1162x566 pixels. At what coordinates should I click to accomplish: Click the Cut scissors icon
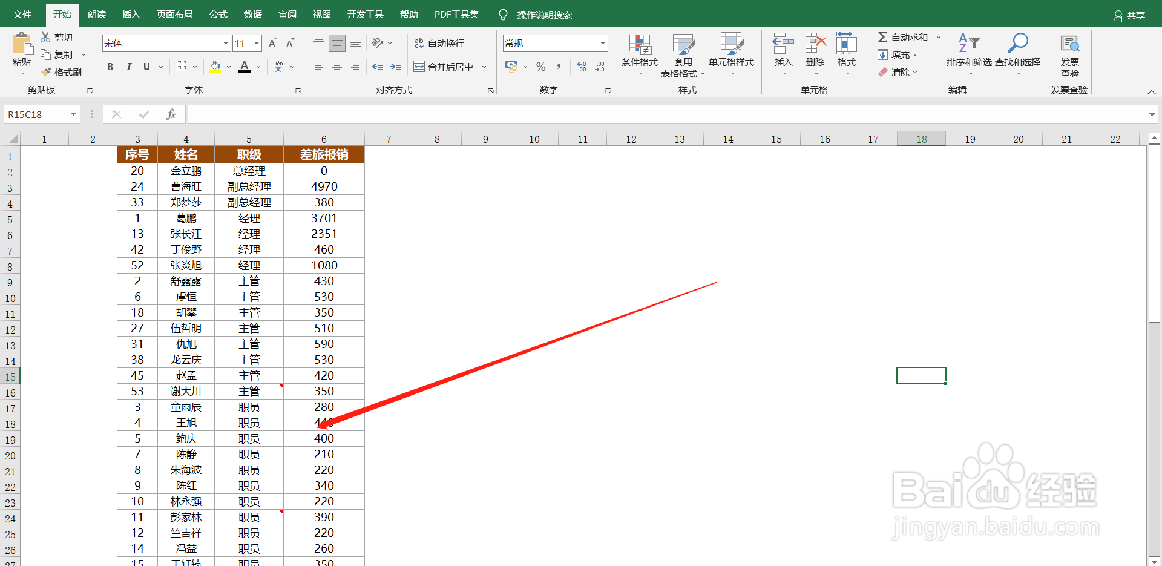(x=45, y=37)
